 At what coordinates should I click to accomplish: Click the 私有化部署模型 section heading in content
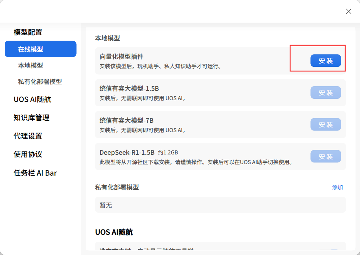click(x=117, y=187)
